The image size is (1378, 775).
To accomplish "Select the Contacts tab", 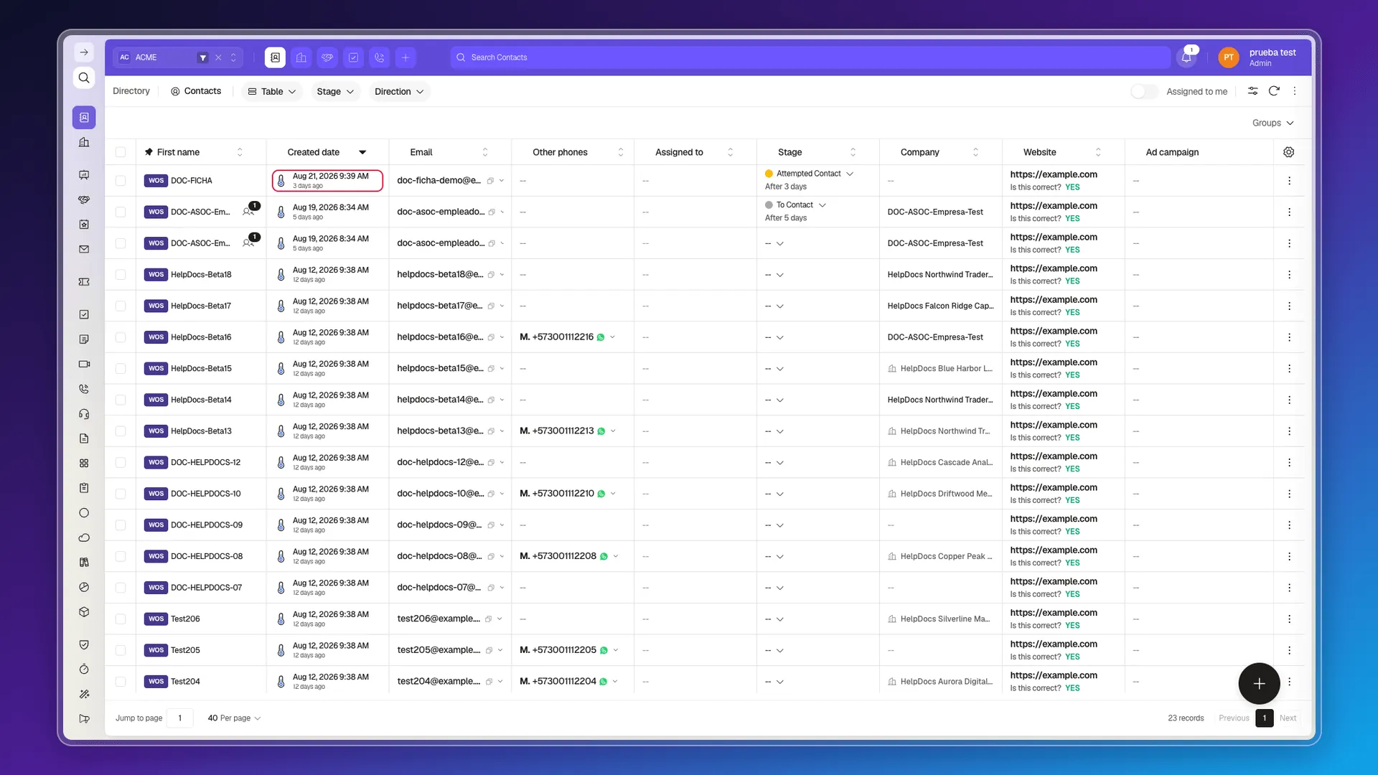I will click(x=196, y=91).
